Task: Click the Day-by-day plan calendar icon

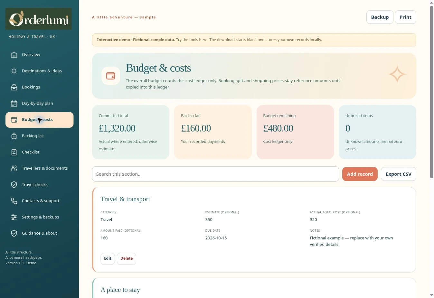Action: pyautogui.click(x=14, y=103)
